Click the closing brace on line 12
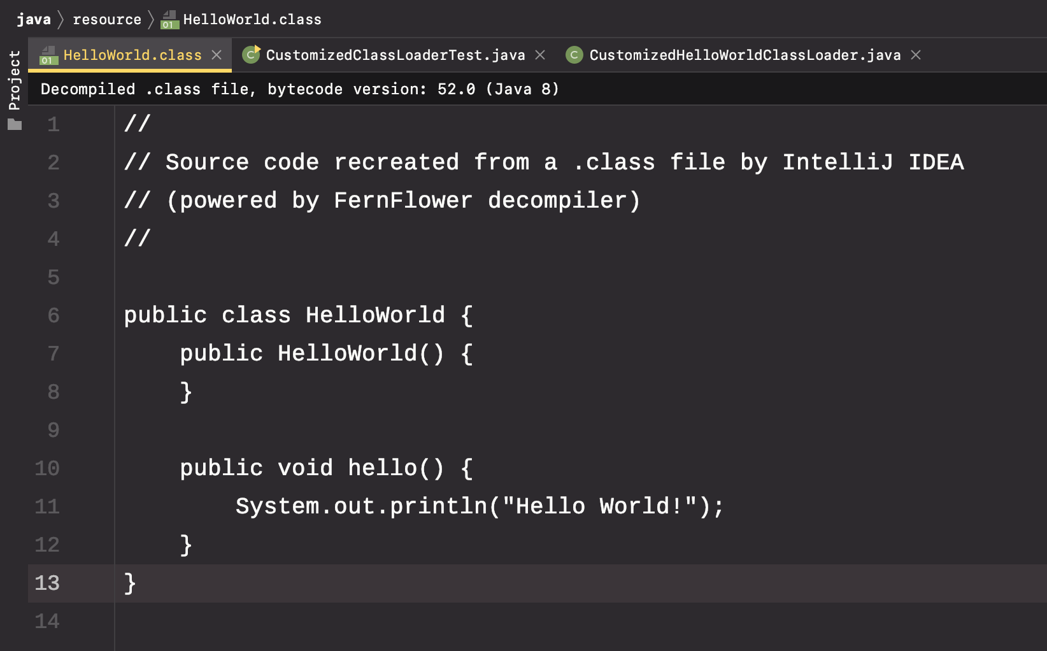1047x651 pixels. point(186,545)
